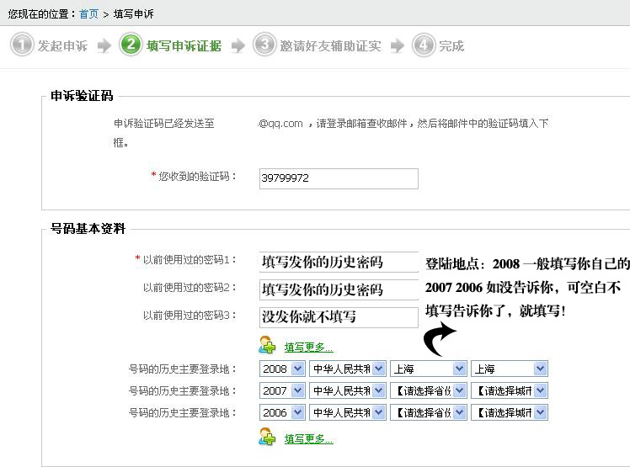Click the add-person icon below login locations

click(267, 437)
